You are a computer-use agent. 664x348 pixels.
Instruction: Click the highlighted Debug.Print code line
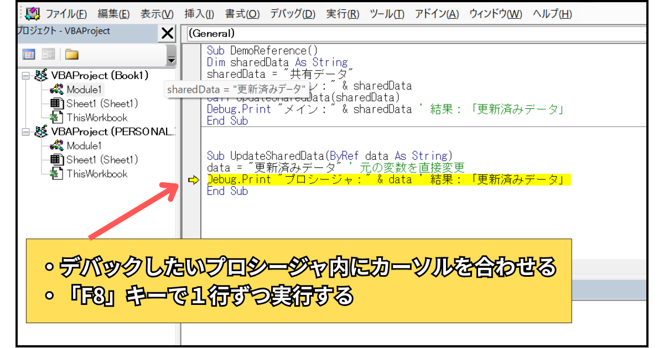pos(387,180)
